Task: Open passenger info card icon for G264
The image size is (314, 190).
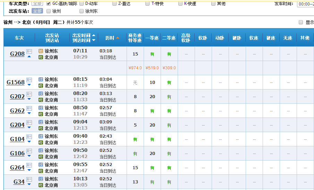Action: pyautogui.click(x=29, y=165)
